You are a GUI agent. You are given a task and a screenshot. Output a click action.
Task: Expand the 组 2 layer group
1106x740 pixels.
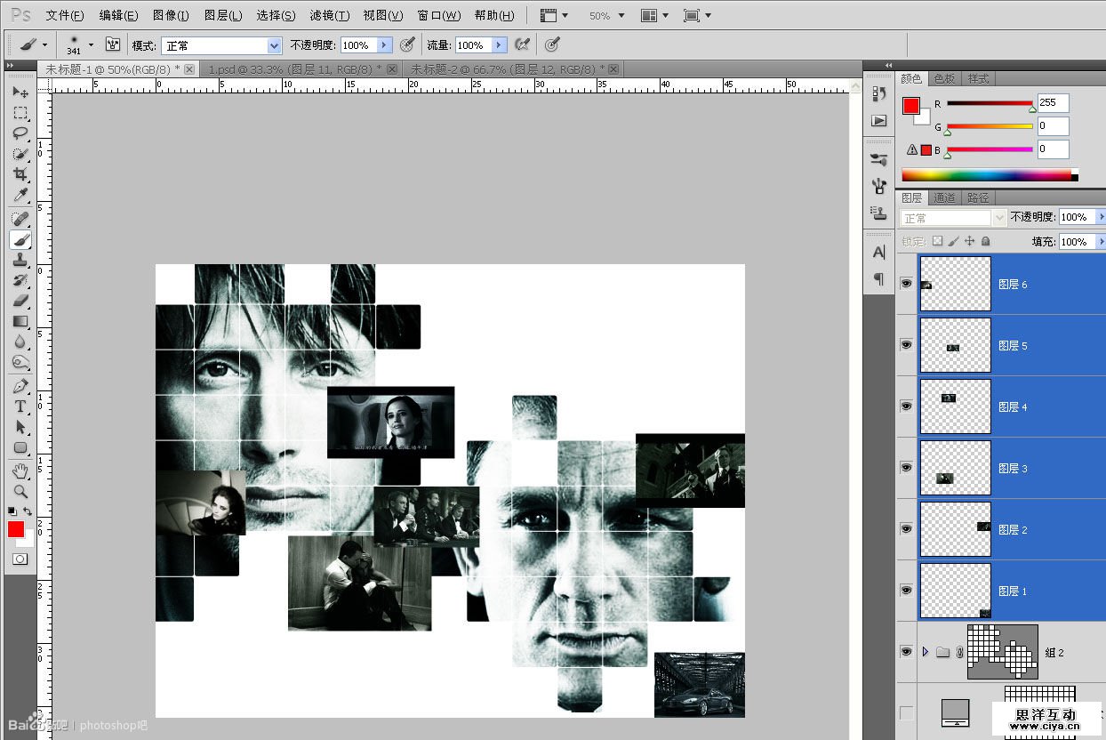pos(925,652)
